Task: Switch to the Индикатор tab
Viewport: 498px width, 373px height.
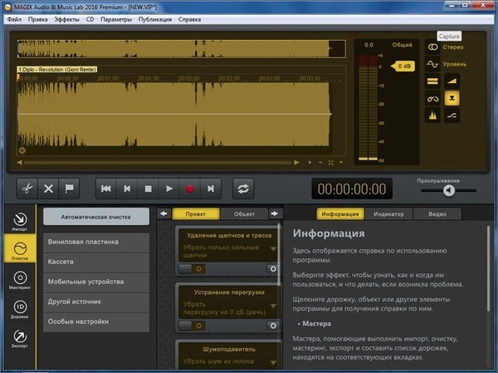Action: 388,213
